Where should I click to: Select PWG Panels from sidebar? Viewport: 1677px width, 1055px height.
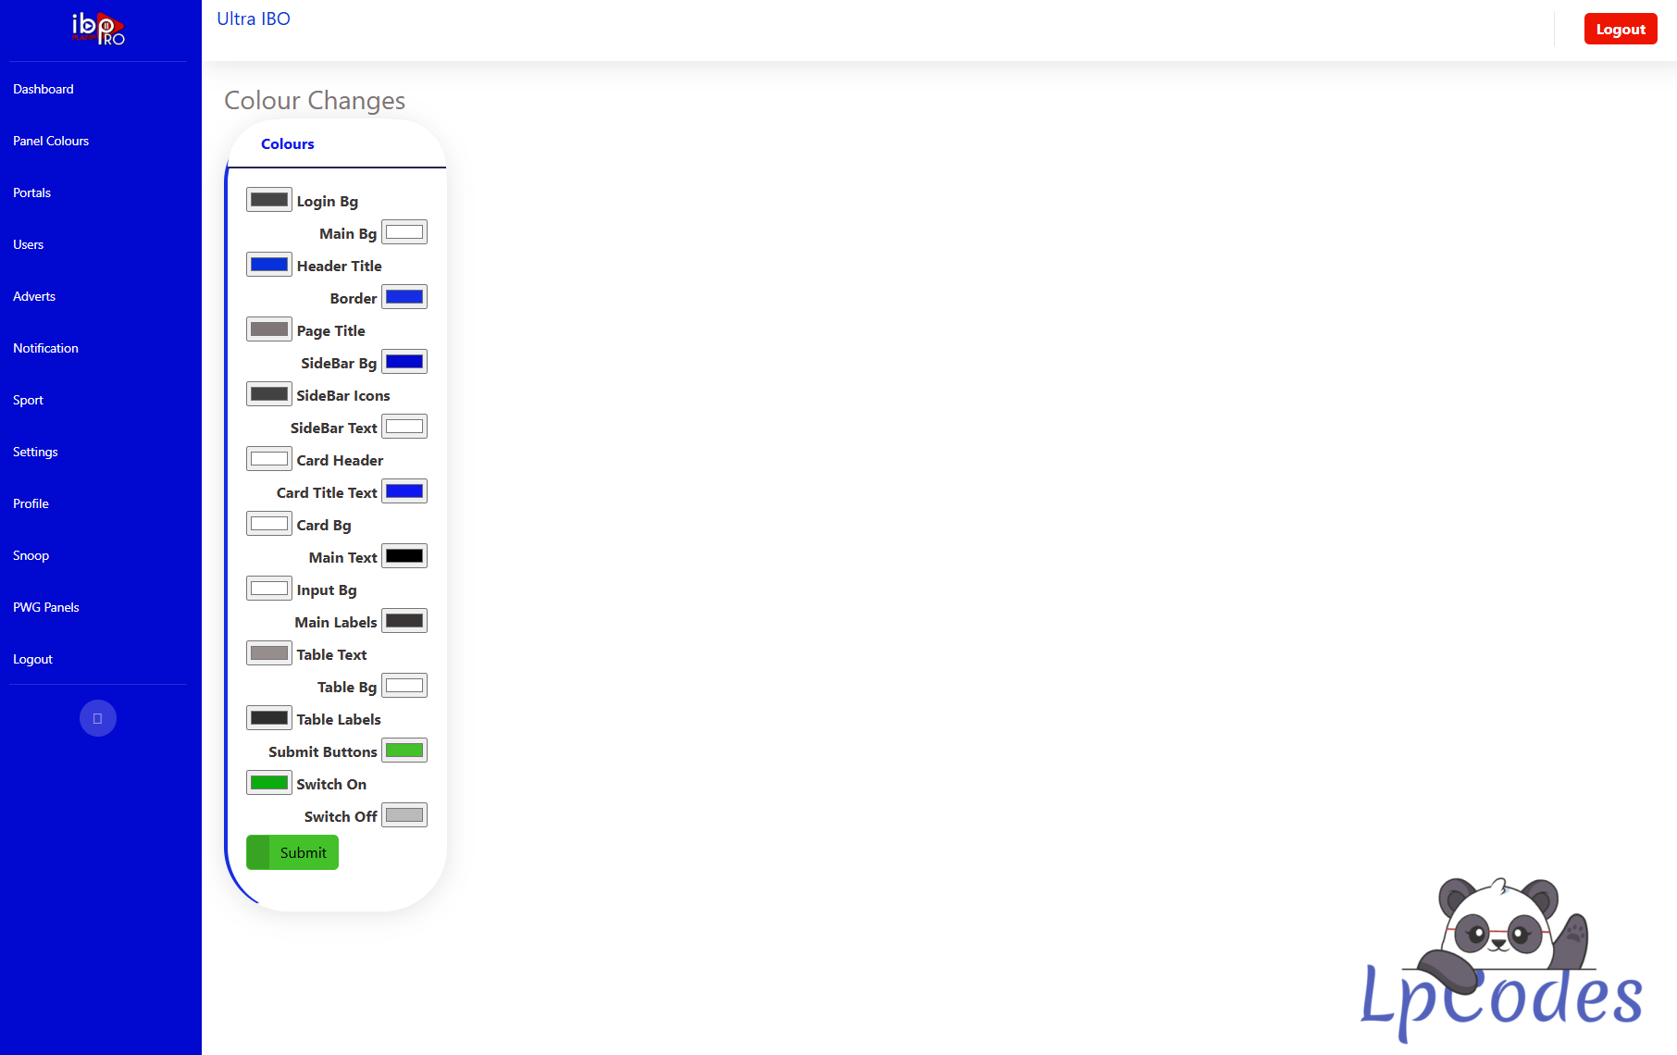coord(46,607)
